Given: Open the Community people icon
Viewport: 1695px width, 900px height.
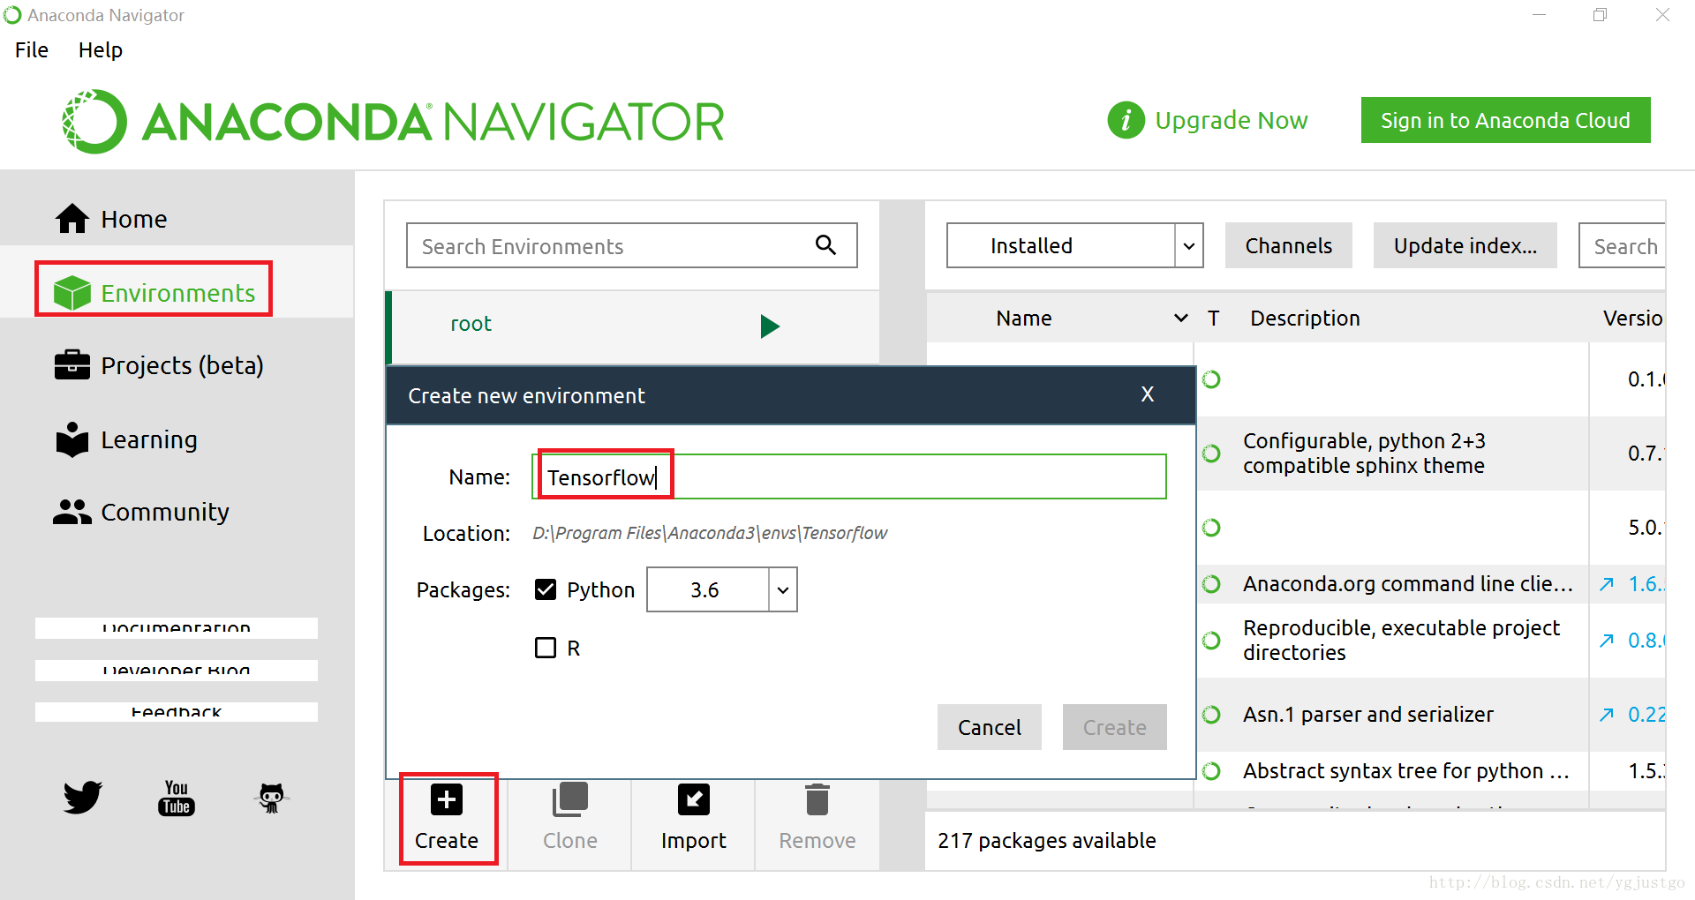Looking at the screenshot, I should coord(72,512).
